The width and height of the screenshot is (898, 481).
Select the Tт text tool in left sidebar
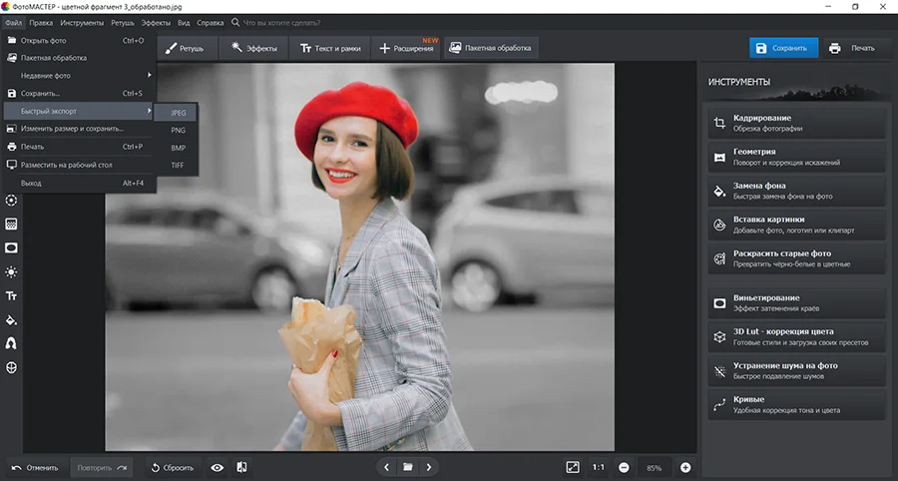pos(11,295)
